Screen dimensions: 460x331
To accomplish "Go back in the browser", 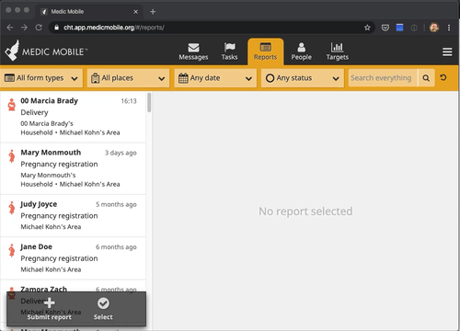I will click(10, 28).
